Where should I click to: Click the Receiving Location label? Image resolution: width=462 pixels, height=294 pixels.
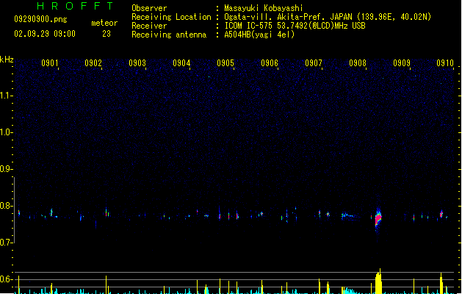[171, 17]
